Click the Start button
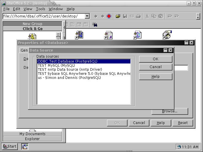 tap(10, 146)
